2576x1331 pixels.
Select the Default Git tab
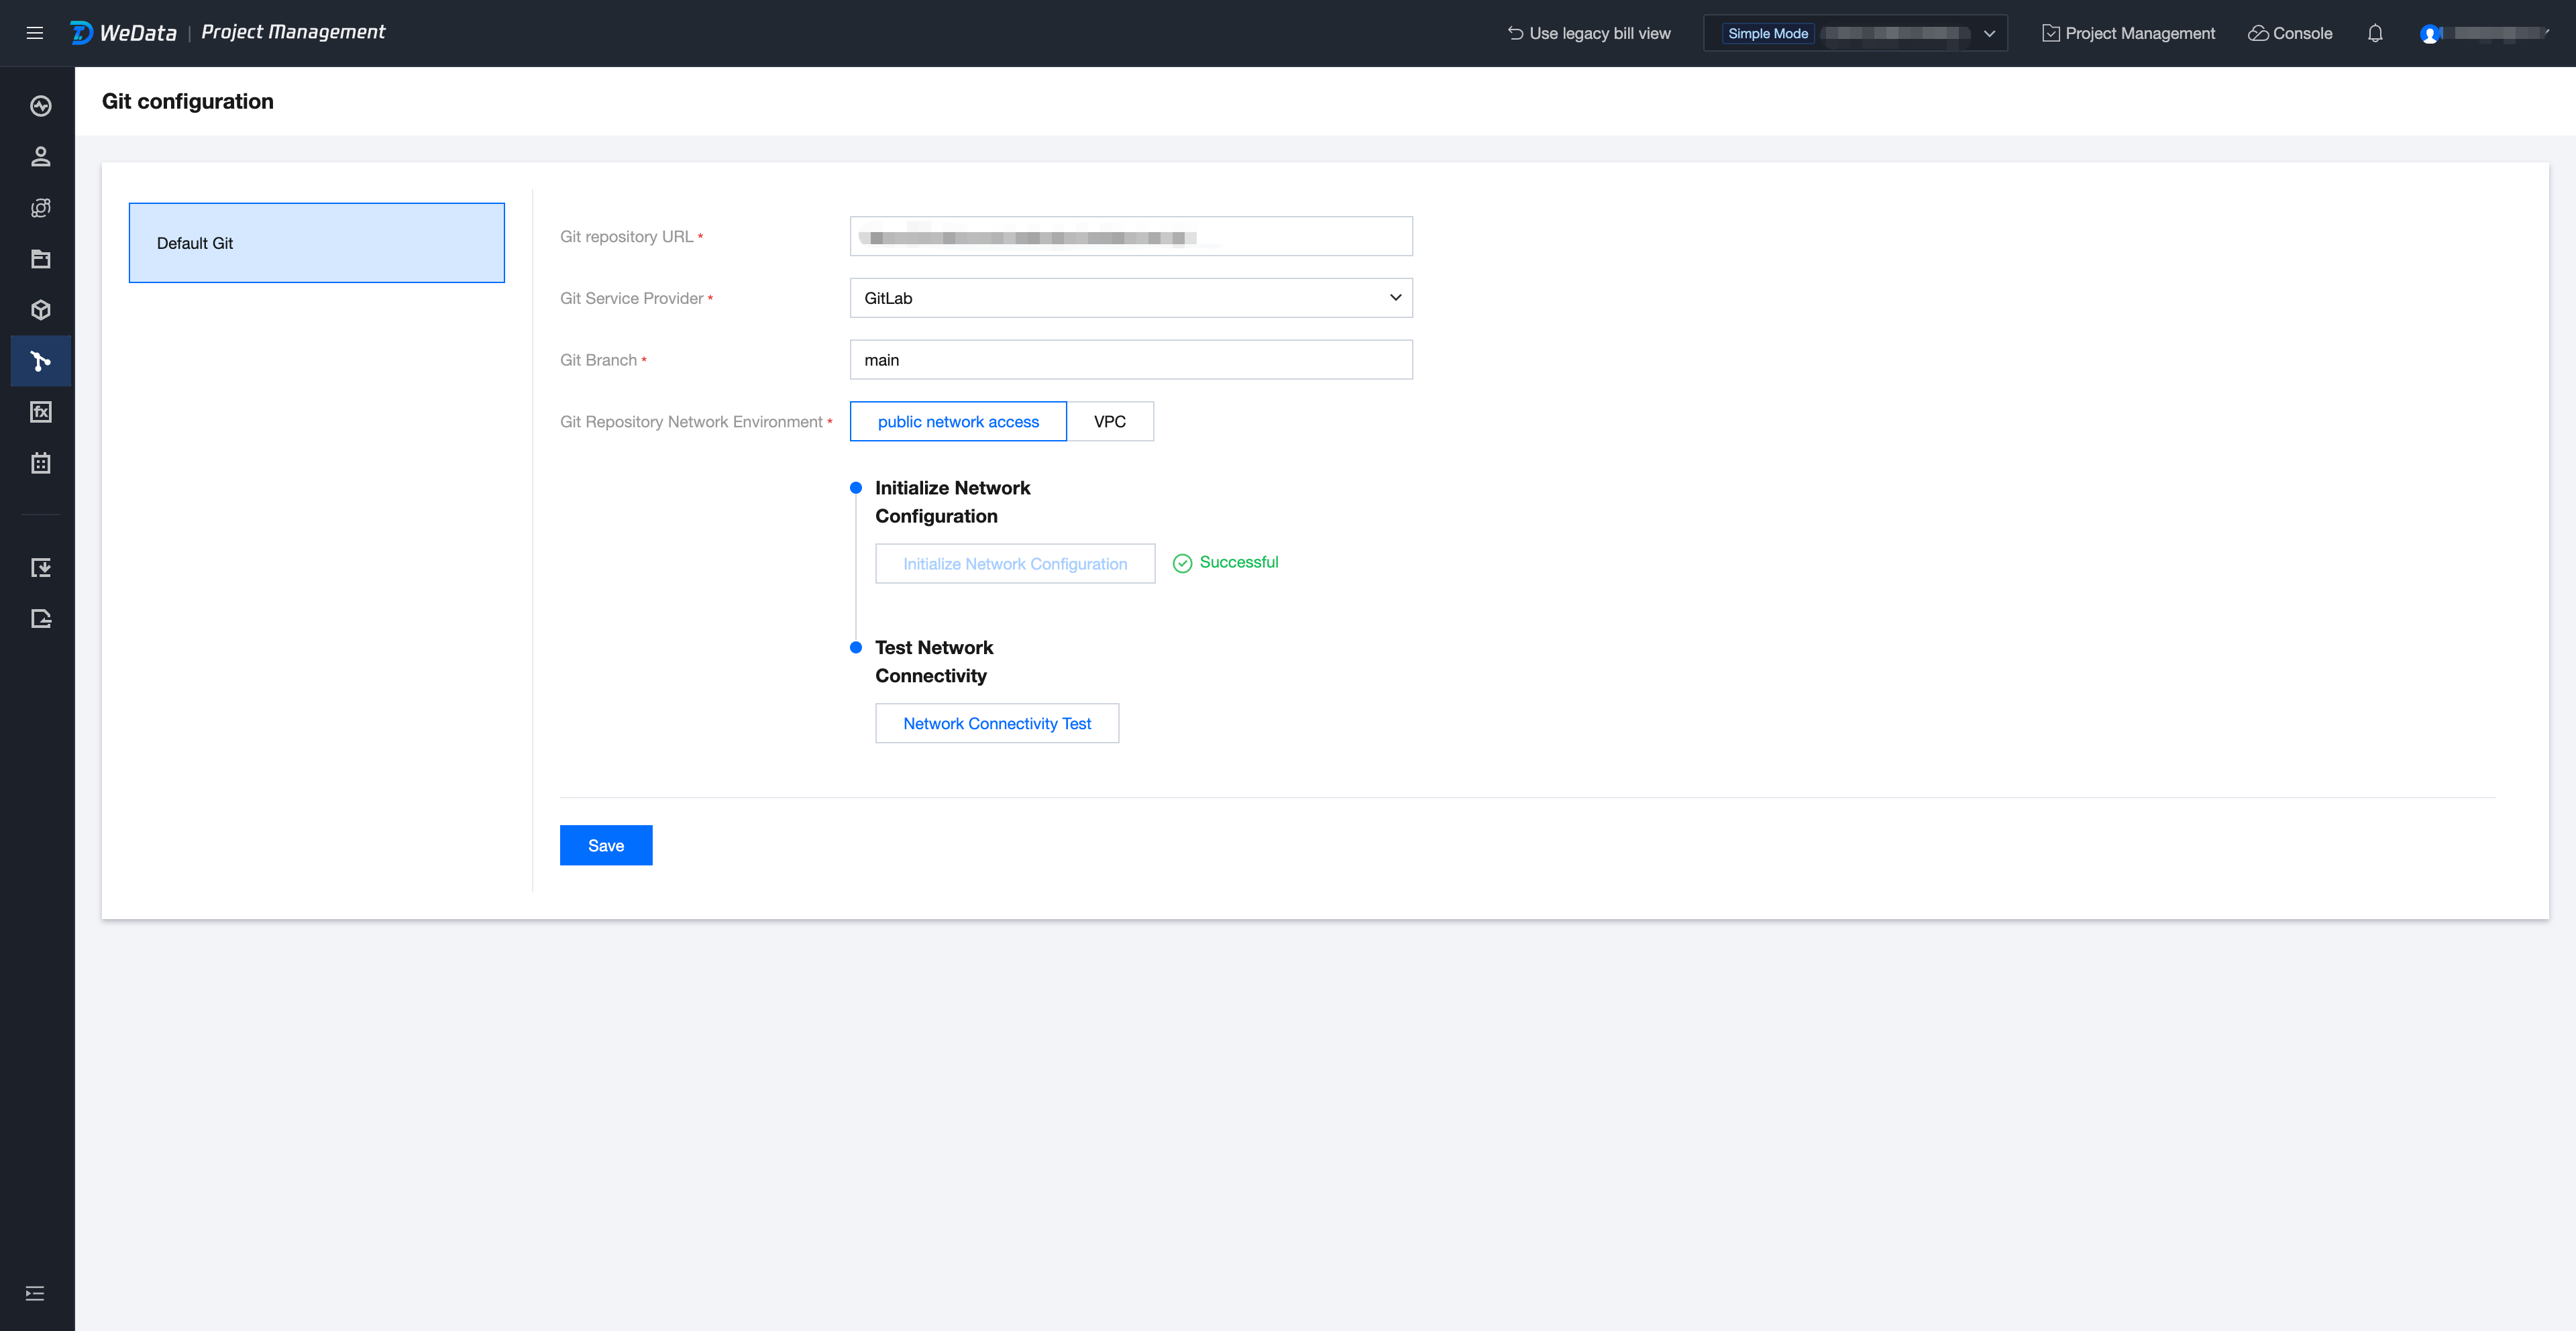pyautogui.click(x=316, y=243)
